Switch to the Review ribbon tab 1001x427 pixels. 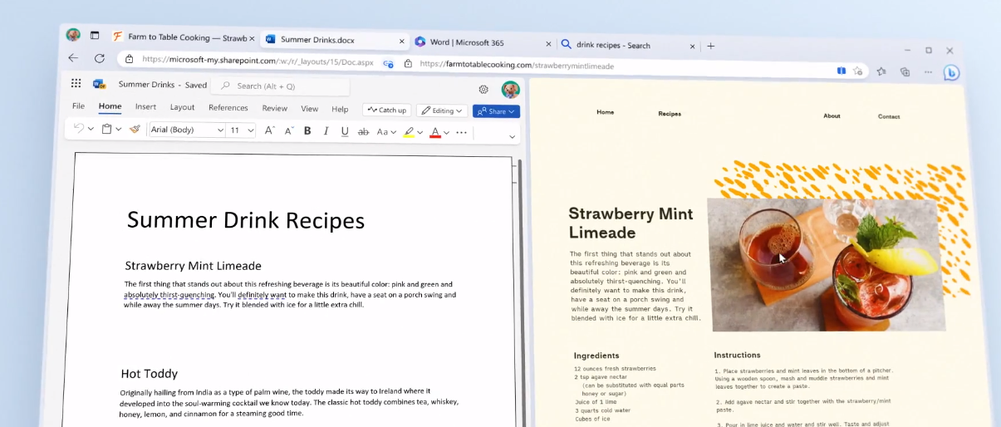click(x=274, y=108)
